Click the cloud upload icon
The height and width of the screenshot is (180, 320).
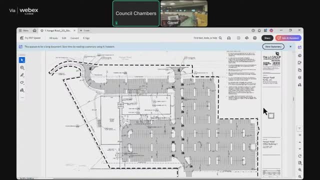pos(246,38)
